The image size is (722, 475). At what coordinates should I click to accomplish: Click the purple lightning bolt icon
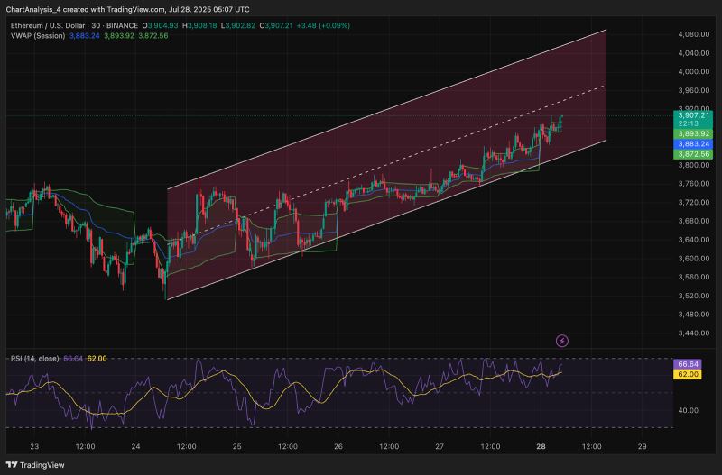click(x=562, y=341)
